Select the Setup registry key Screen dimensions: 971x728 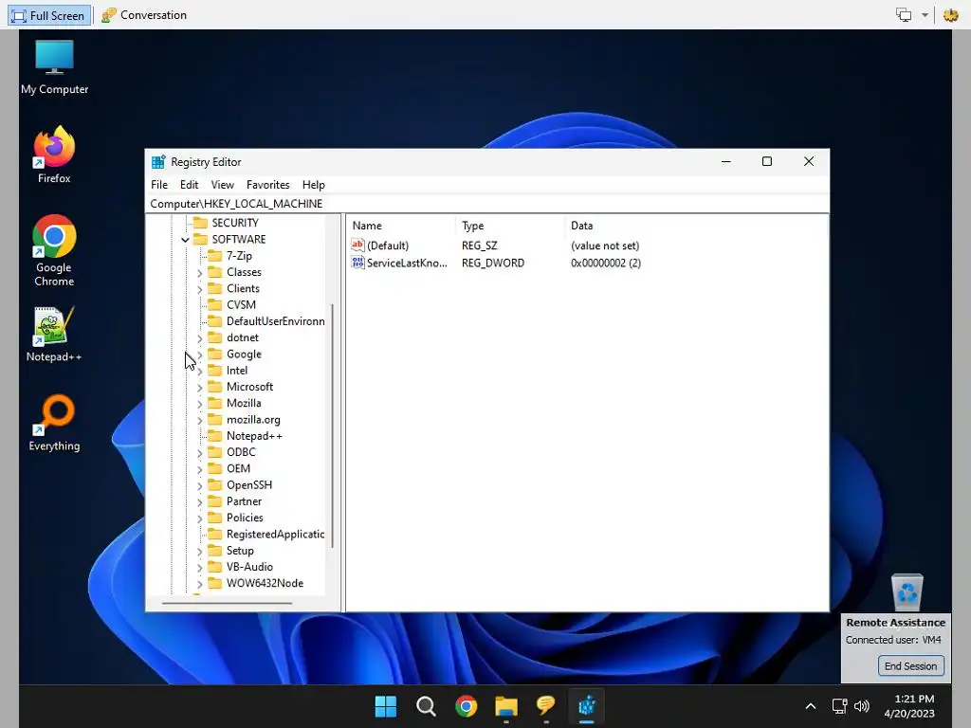tap(240, 551)
